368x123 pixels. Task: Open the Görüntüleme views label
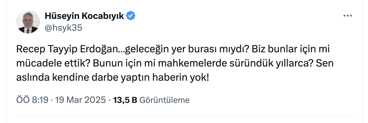click(164, 100)
